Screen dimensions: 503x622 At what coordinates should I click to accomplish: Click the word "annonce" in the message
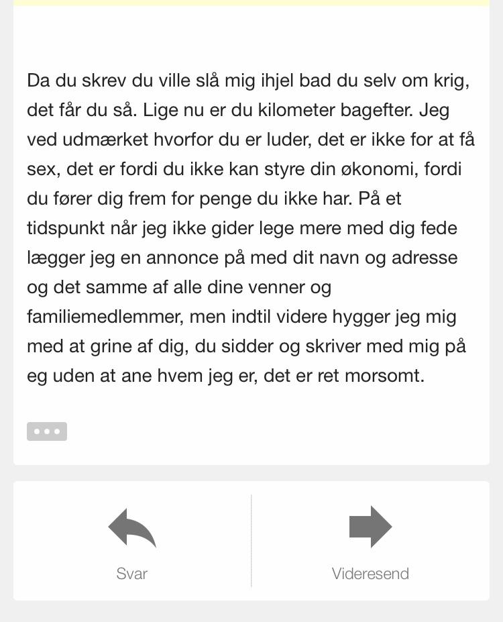(182, 258)
